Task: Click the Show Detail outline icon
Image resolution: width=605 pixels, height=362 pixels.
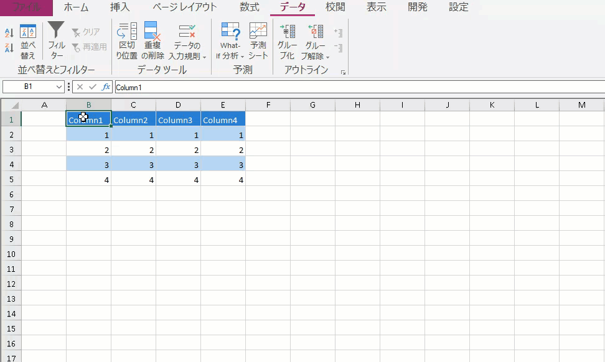Action: 338,32
